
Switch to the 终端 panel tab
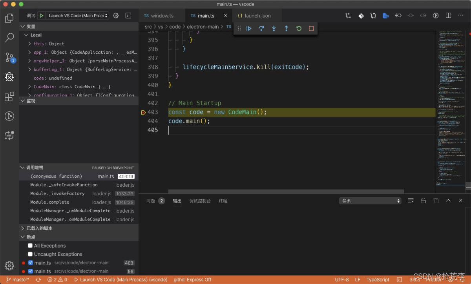[x=223, y=201]
